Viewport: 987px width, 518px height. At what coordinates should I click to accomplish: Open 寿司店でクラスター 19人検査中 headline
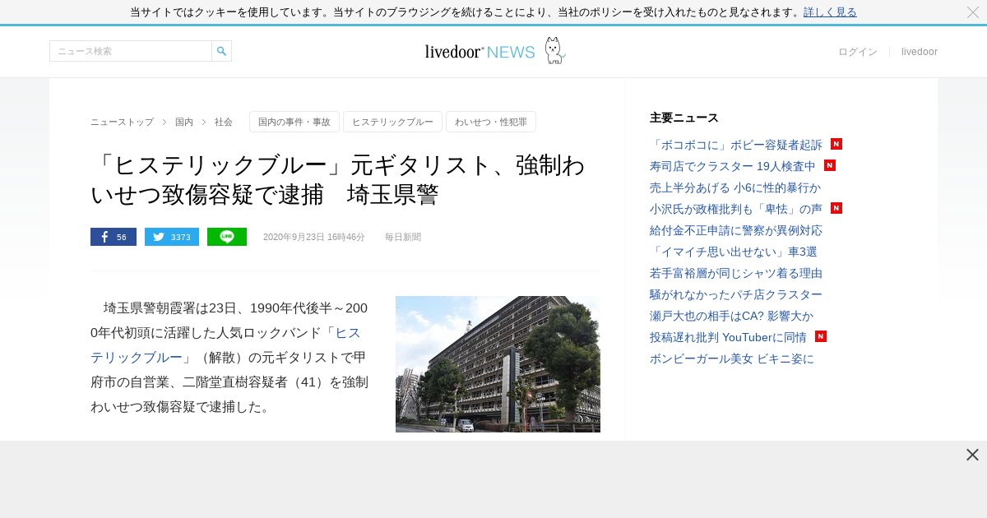click(x=733, y=166)
